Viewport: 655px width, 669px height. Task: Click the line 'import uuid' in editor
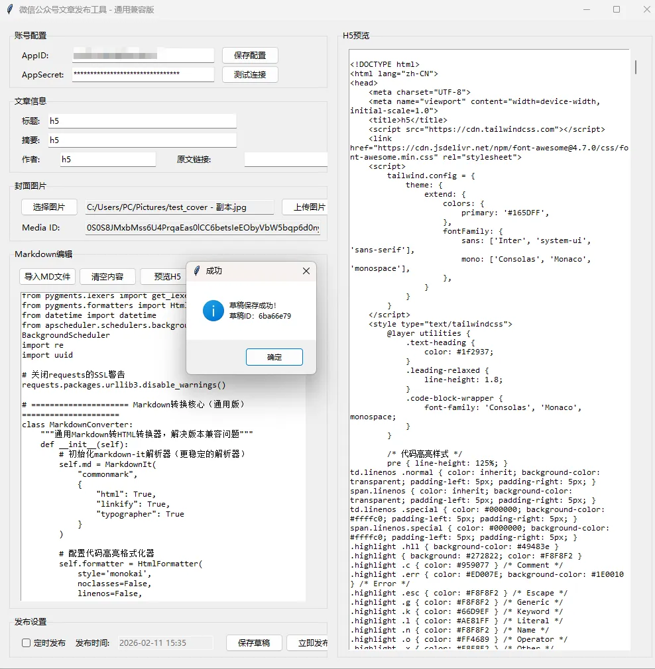point(47,355)
